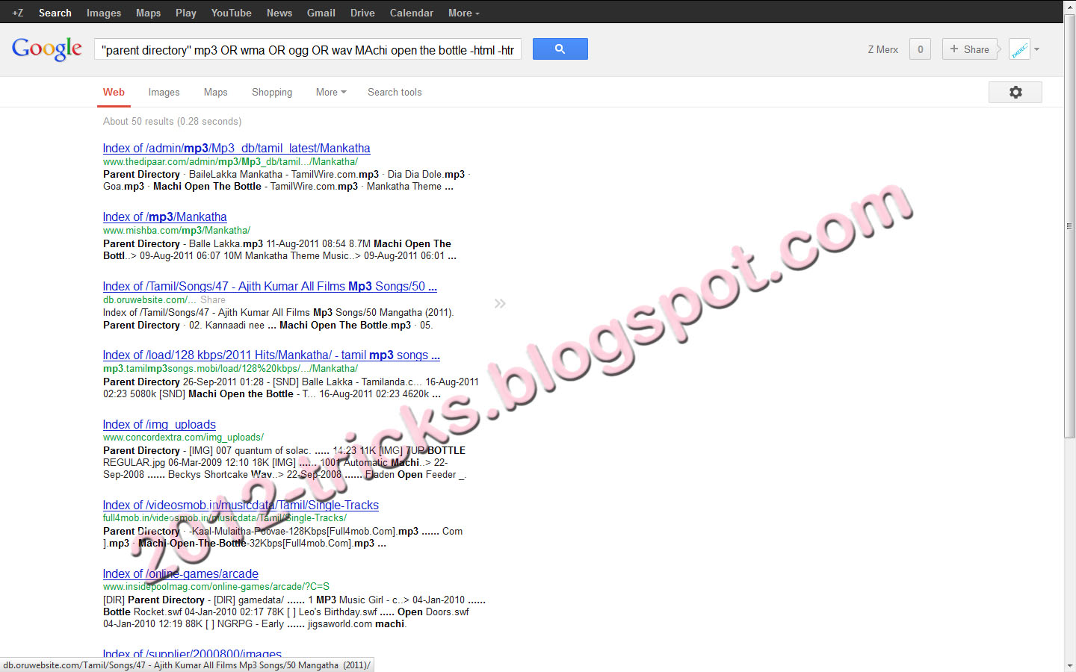The height and width of the screenshot is (672, 1076).
Task: Switch to the Maps results tab
Action: (215, 92)
